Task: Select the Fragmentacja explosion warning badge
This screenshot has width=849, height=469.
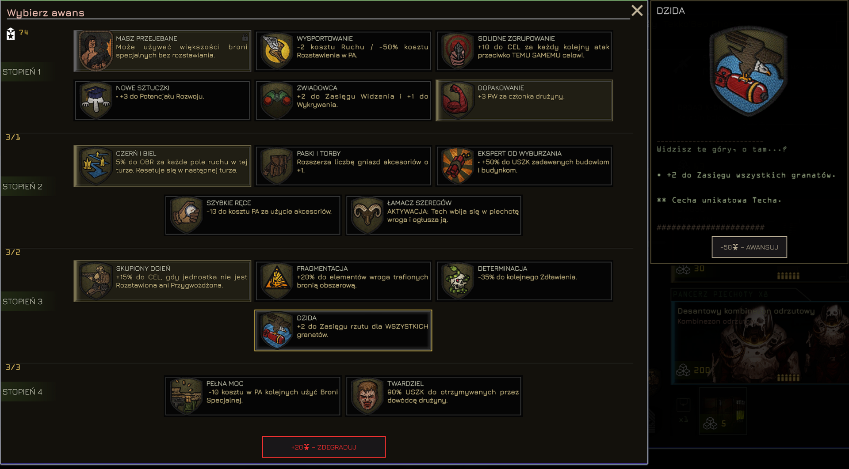Action: click(277, 281)
